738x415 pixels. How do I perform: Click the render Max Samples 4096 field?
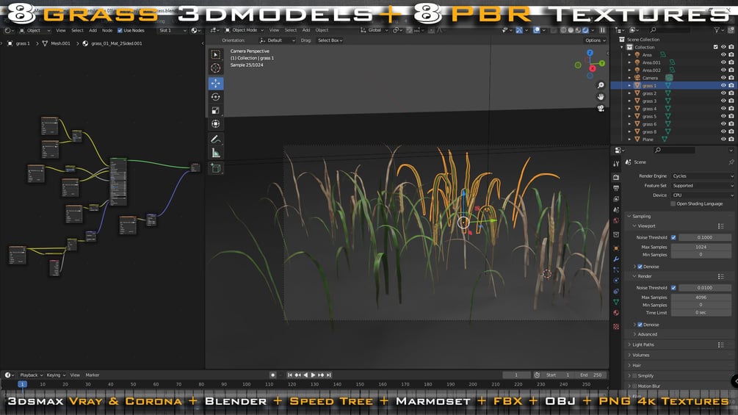coord(701,297)
